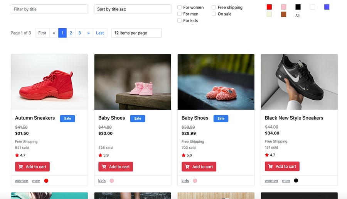Viewport: 347px width, 199px height.
Task: Toggle the Free shipping checkbox
Action: (214, 7)
